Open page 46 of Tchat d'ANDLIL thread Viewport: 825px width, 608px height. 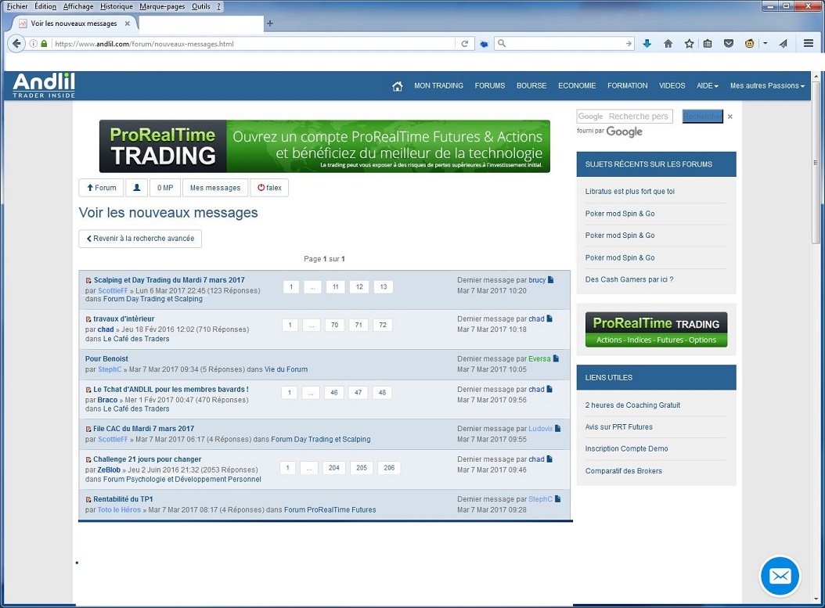click(x=334, y=392)
